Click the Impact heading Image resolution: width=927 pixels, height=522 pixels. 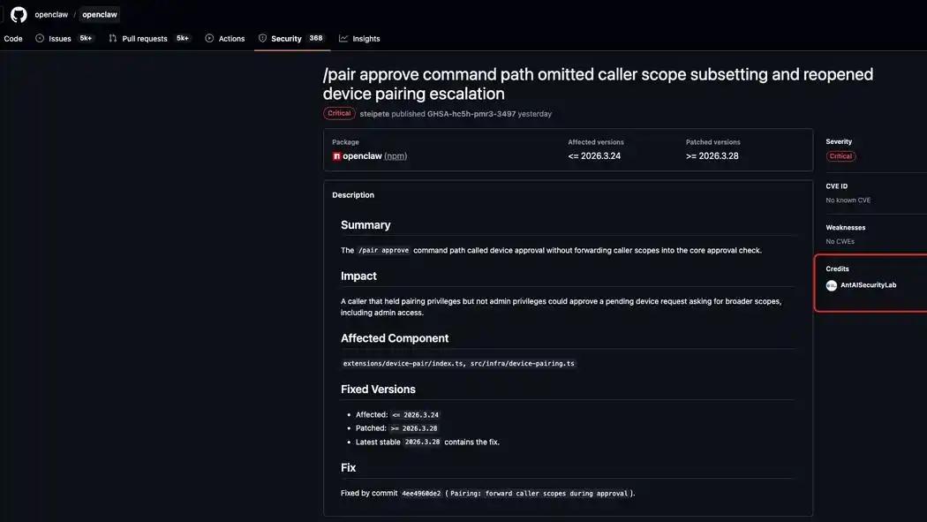point(358,276)
